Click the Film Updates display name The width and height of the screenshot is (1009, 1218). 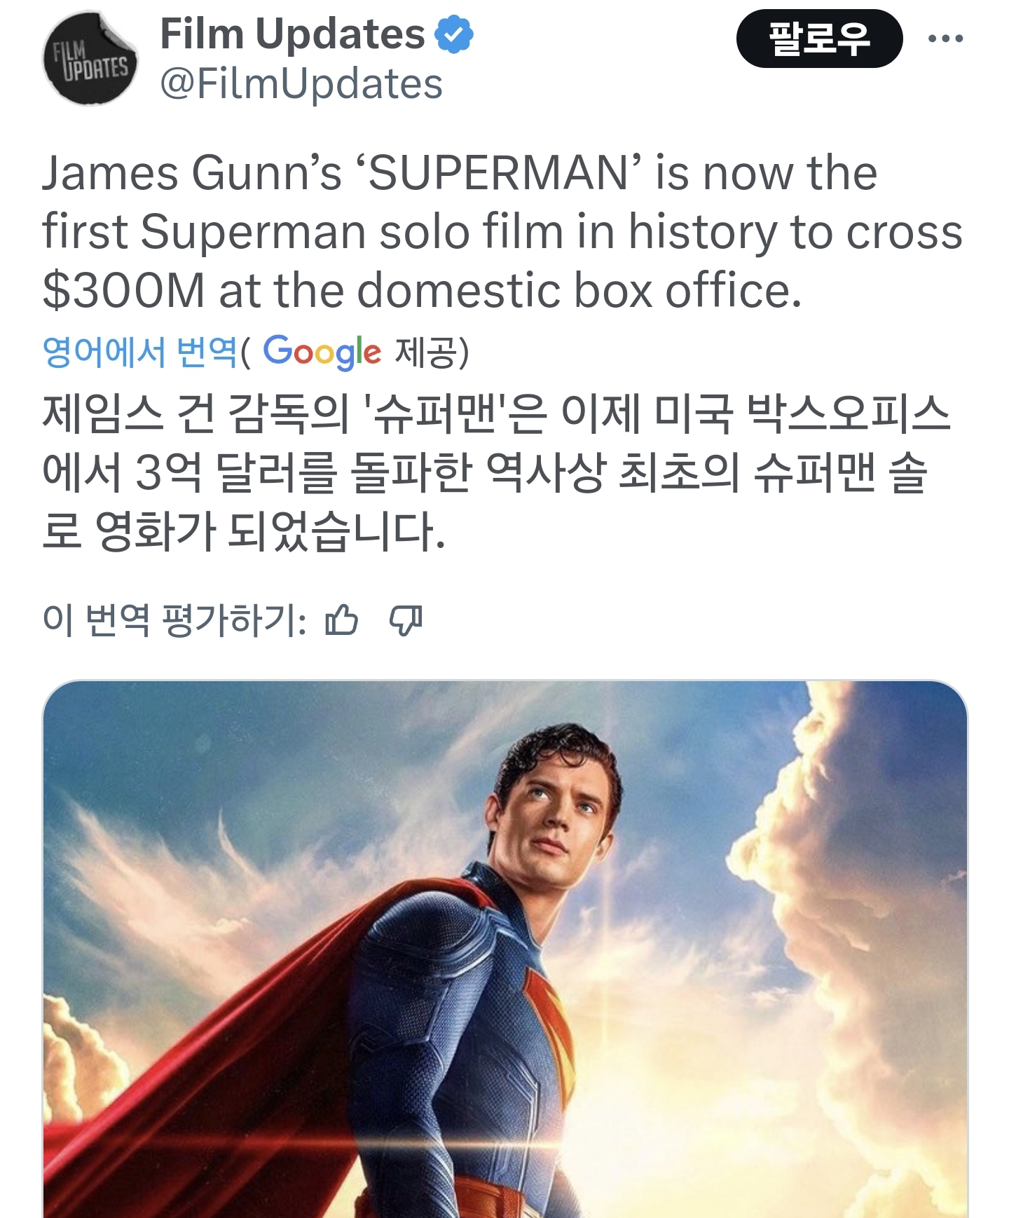292,34
